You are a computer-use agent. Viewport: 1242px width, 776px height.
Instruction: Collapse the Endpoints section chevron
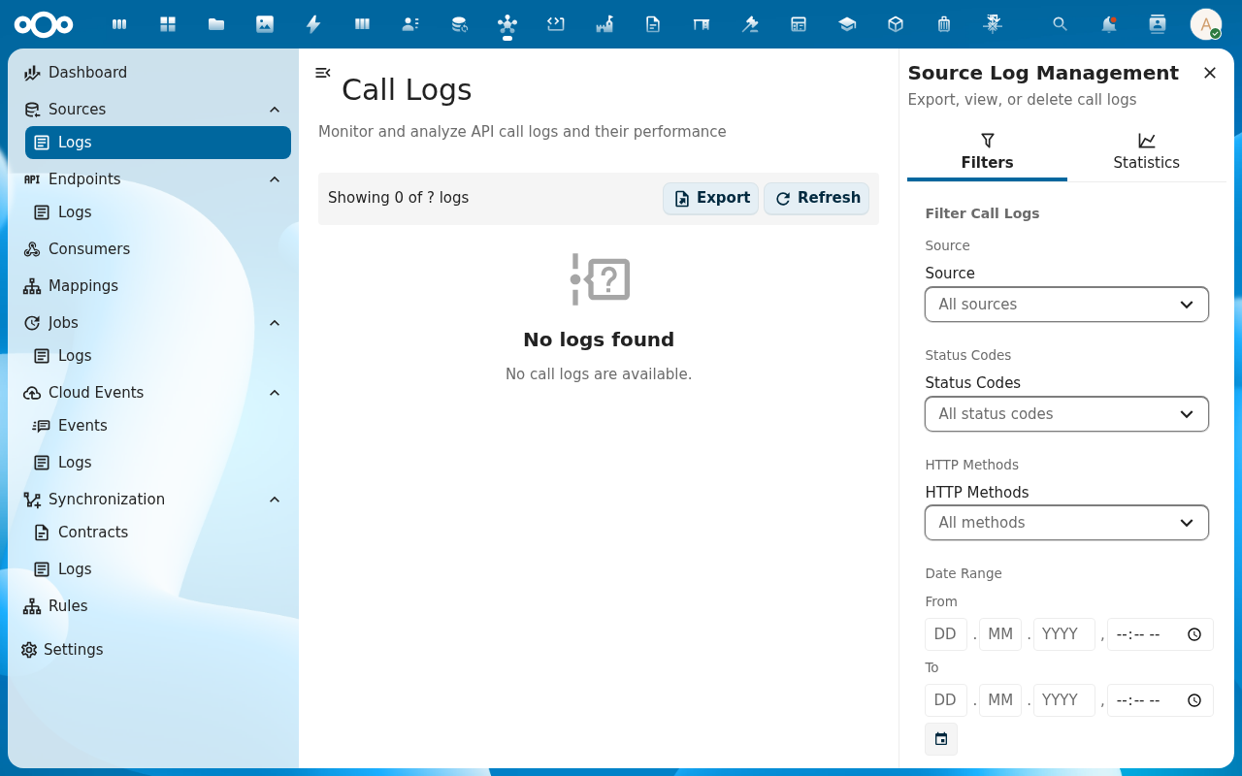(x=275, y=179)
